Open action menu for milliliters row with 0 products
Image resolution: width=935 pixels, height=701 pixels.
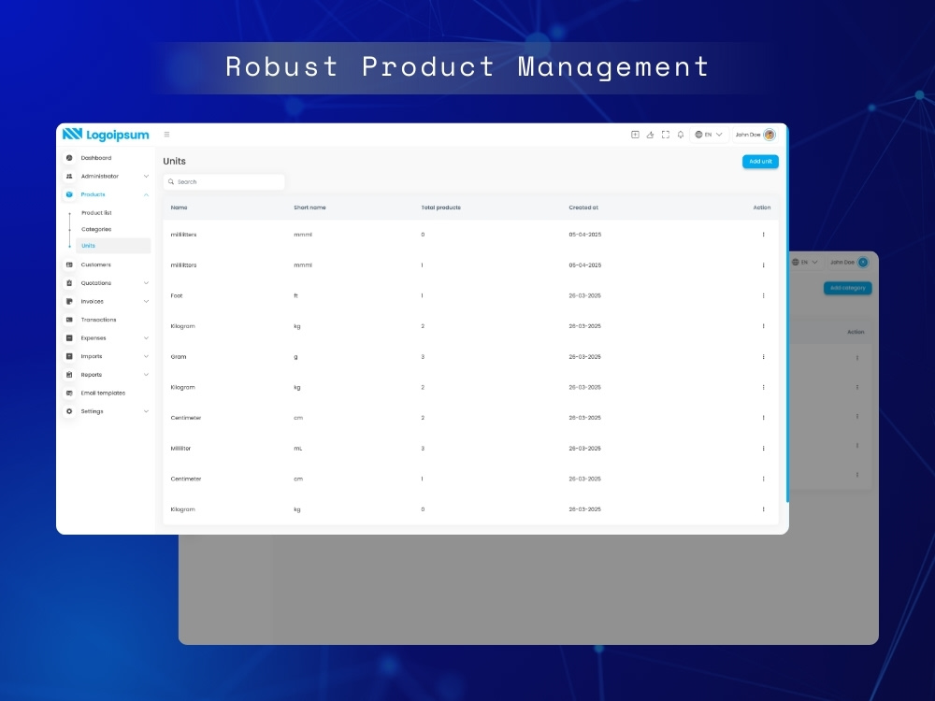[x=763, y=235]
